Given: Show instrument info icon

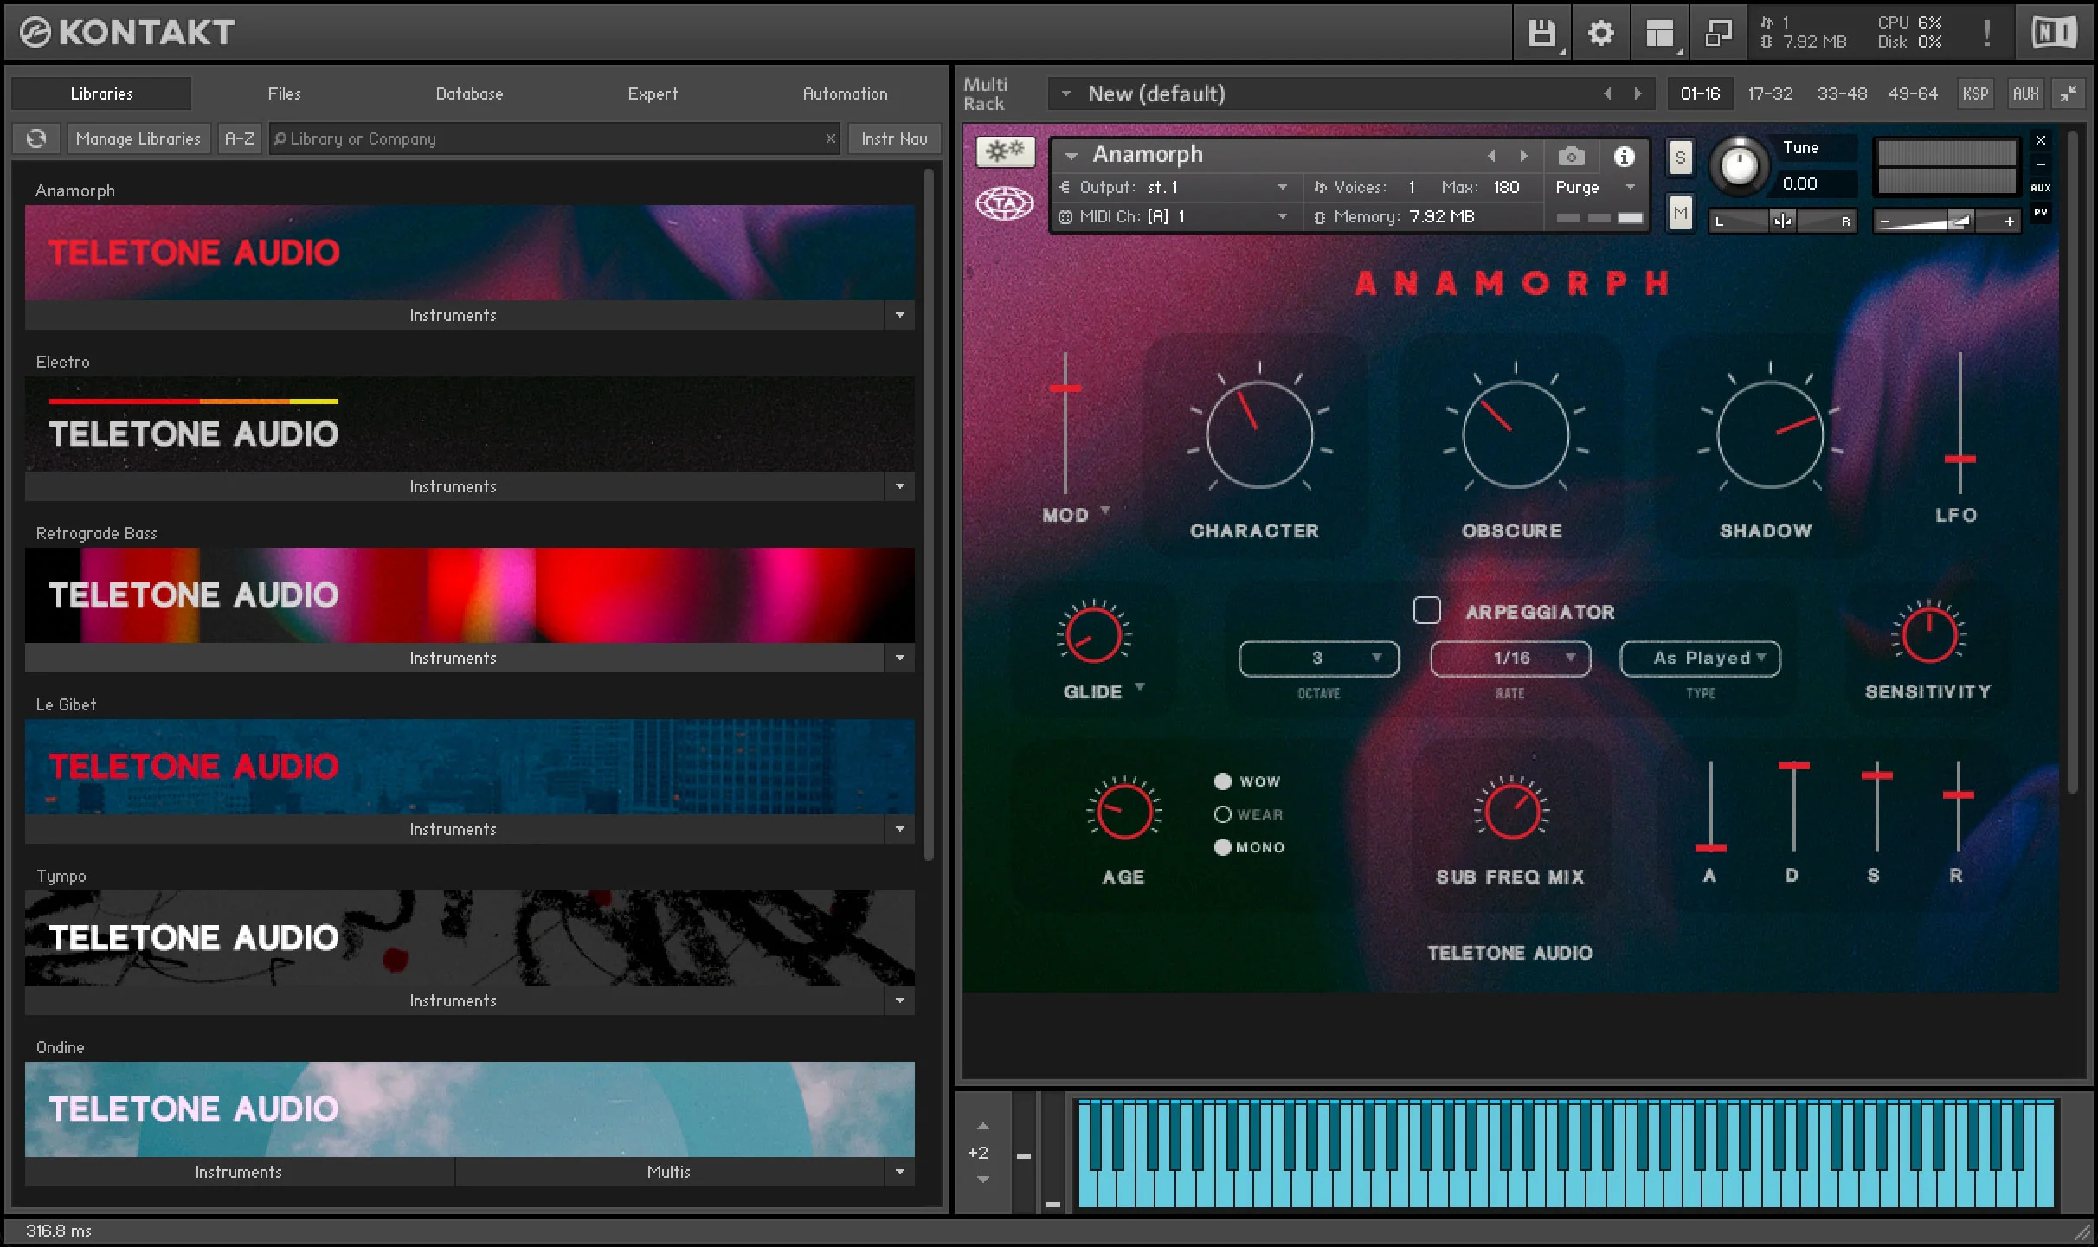Looking at the screenshot, I should tap(1624, 156).
